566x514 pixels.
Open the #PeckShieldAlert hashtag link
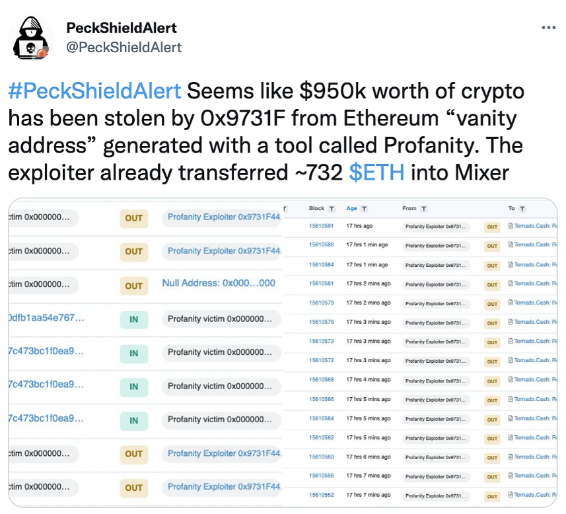point(94,91)
